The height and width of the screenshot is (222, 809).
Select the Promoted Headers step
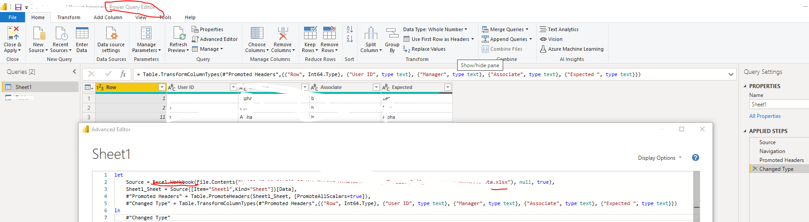[781, 160]
